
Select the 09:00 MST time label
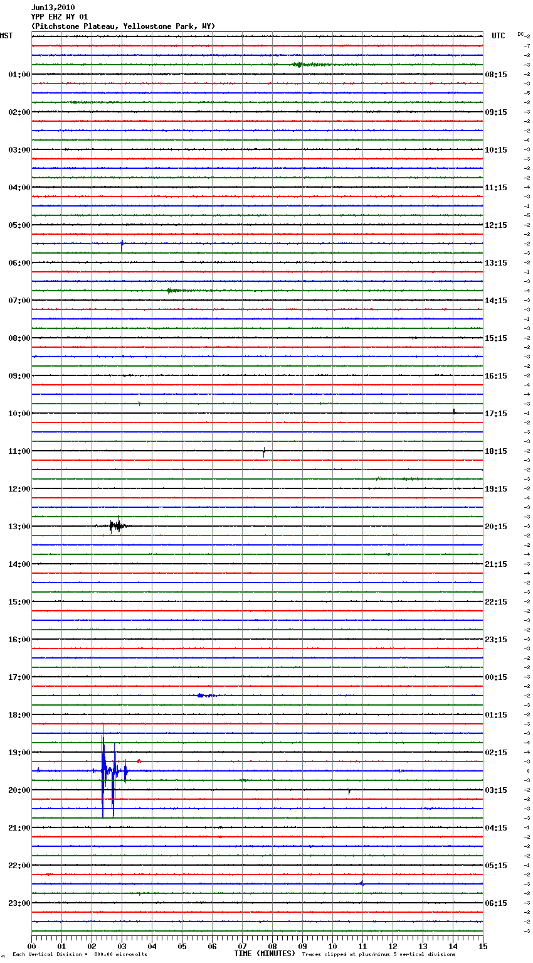(x=19, y=376)
